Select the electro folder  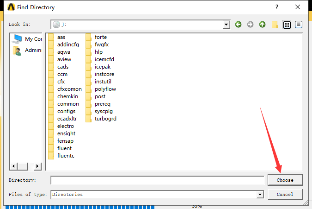click(x=61, y=126)
